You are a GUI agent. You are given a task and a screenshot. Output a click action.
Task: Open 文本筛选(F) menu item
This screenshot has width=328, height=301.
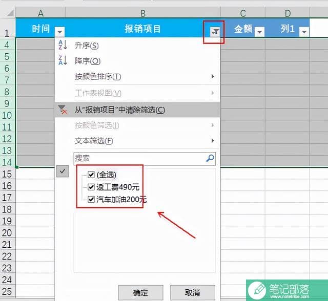(137, 141)
